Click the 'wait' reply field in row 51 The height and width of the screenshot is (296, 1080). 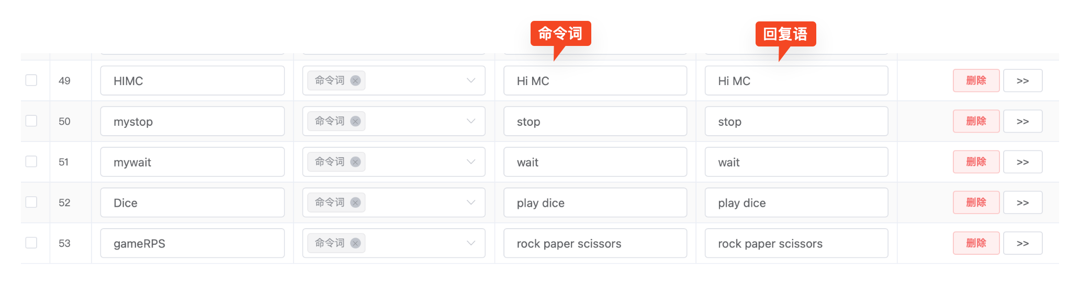(796, 162)
